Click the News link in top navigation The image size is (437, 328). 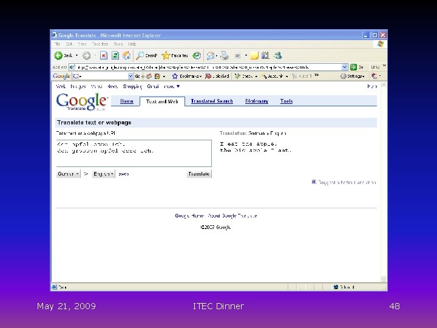click(x=113, y=86)
